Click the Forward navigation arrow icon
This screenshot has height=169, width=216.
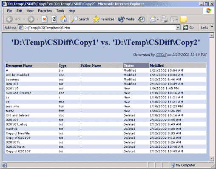[31, 19]
